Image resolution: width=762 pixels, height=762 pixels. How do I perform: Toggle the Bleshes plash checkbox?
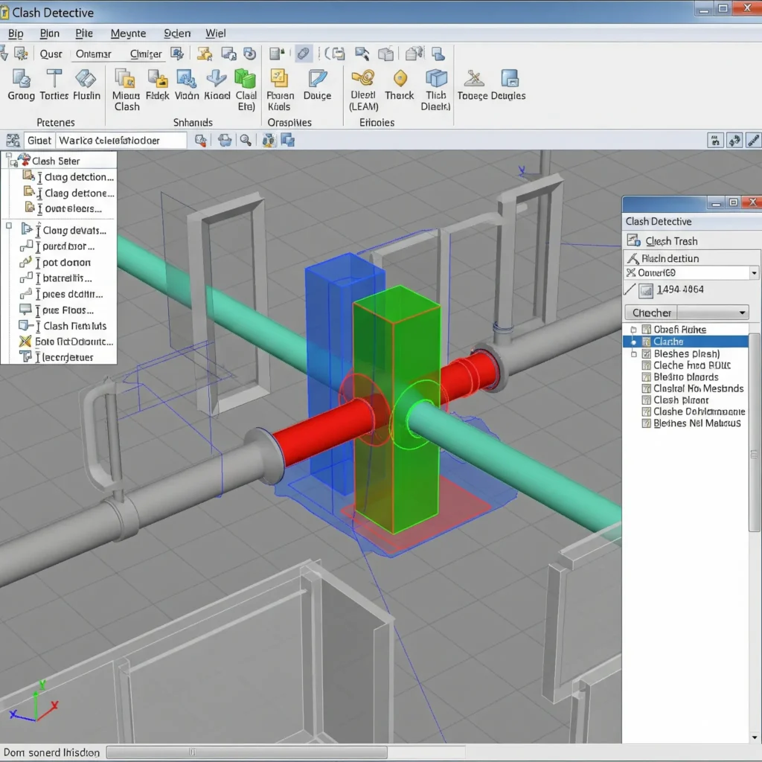[646, 353]
